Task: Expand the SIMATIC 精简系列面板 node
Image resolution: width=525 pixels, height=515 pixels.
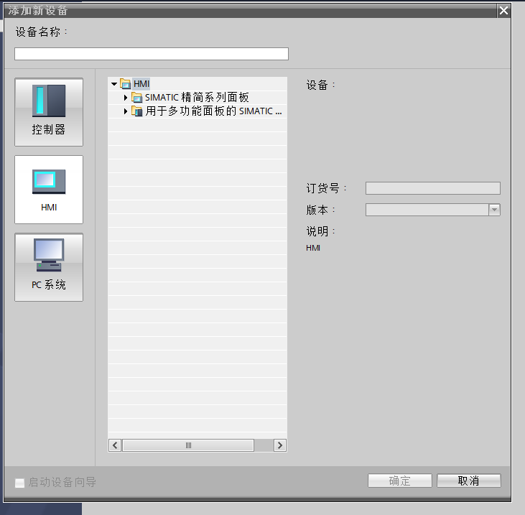Action: [126, 98]
